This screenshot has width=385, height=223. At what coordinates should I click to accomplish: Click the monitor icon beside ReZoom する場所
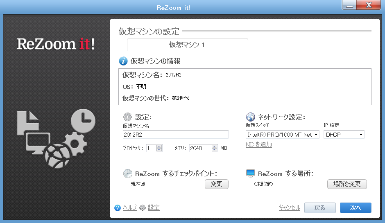[250, 173]
